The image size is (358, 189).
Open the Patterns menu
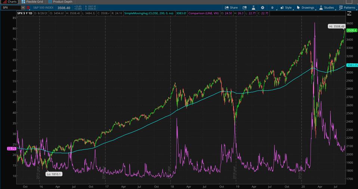coord(347,7)
